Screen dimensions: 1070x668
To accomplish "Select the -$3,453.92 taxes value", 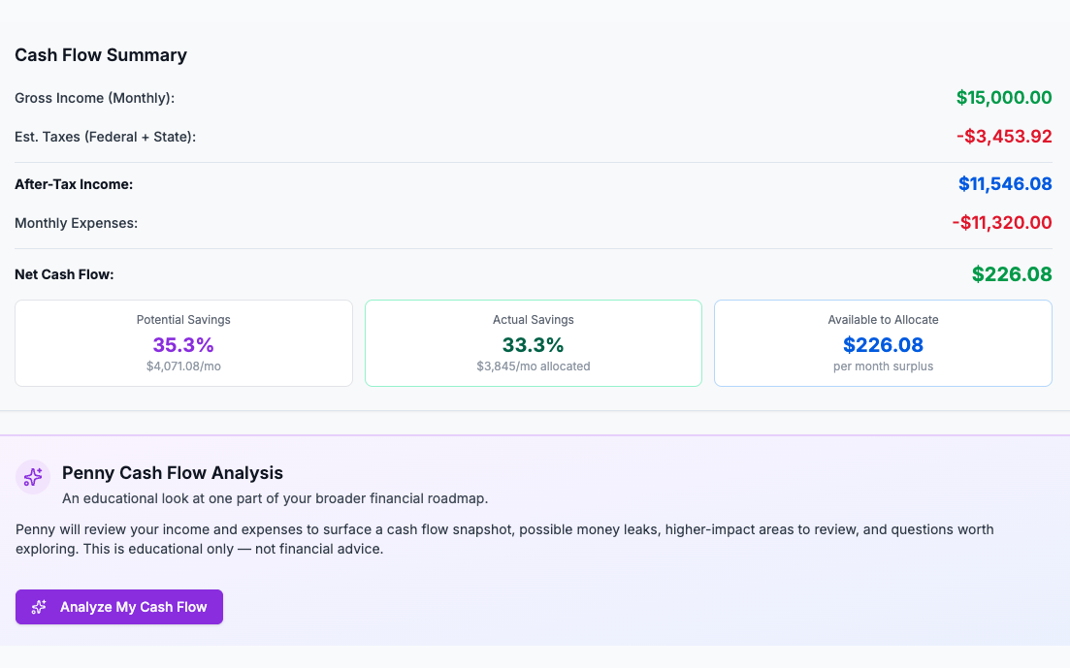I will coord(1004,137).
